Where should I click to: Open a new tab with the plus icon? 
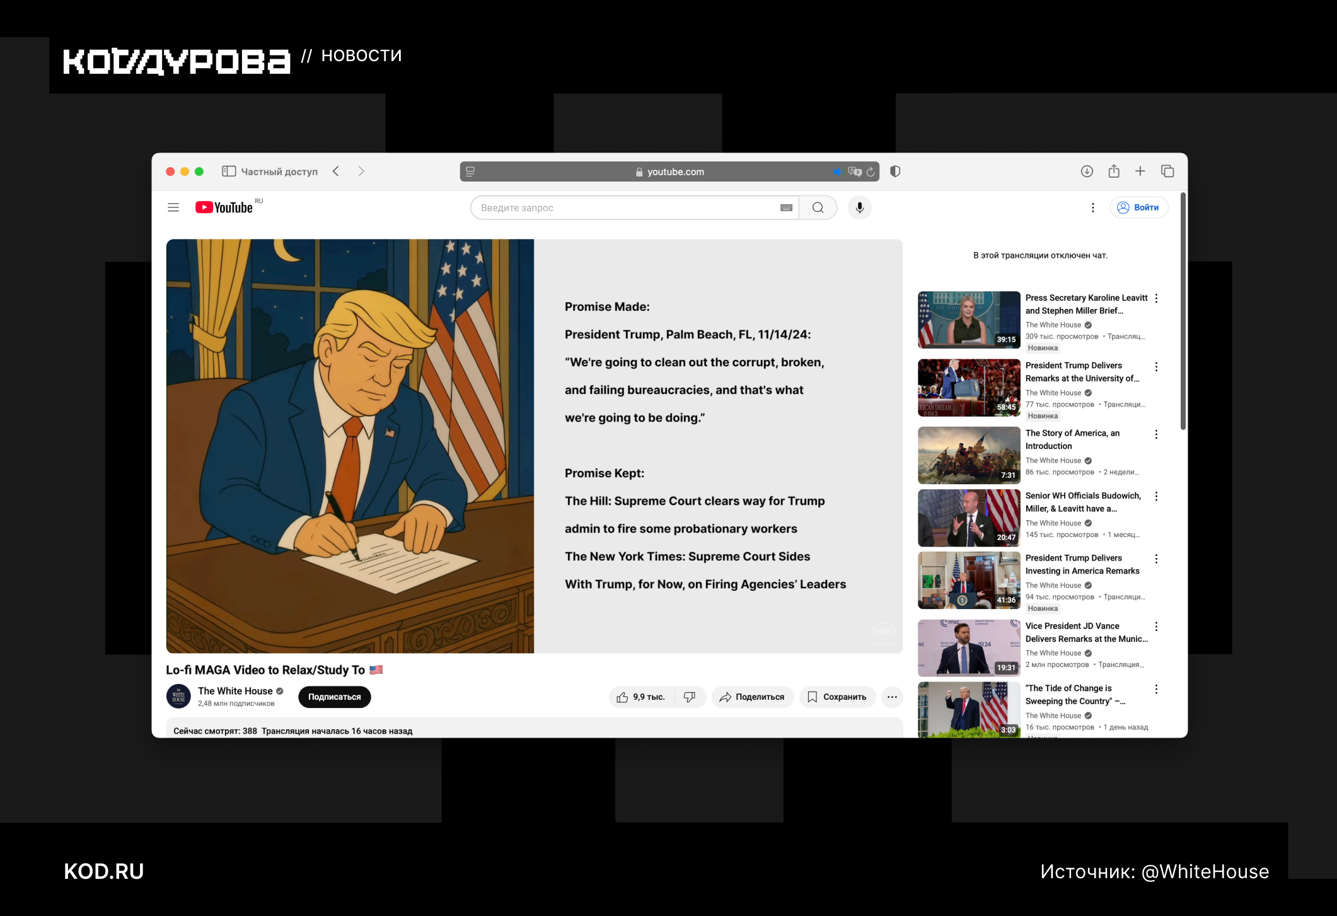coord(1140,171)
